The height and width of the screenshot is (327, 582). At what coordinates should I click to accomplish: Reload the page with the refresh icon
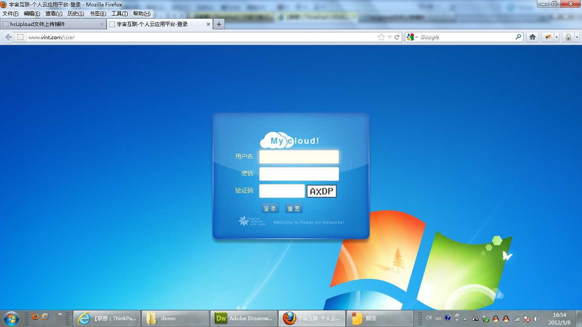pyautogui.click(x=397, y=37)
